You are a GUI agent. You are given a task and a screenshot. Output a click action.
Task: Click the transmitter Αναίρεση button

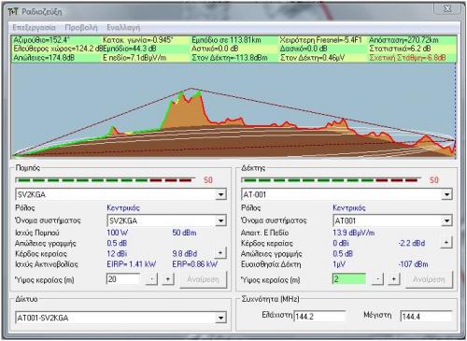[x=203, y=279]
